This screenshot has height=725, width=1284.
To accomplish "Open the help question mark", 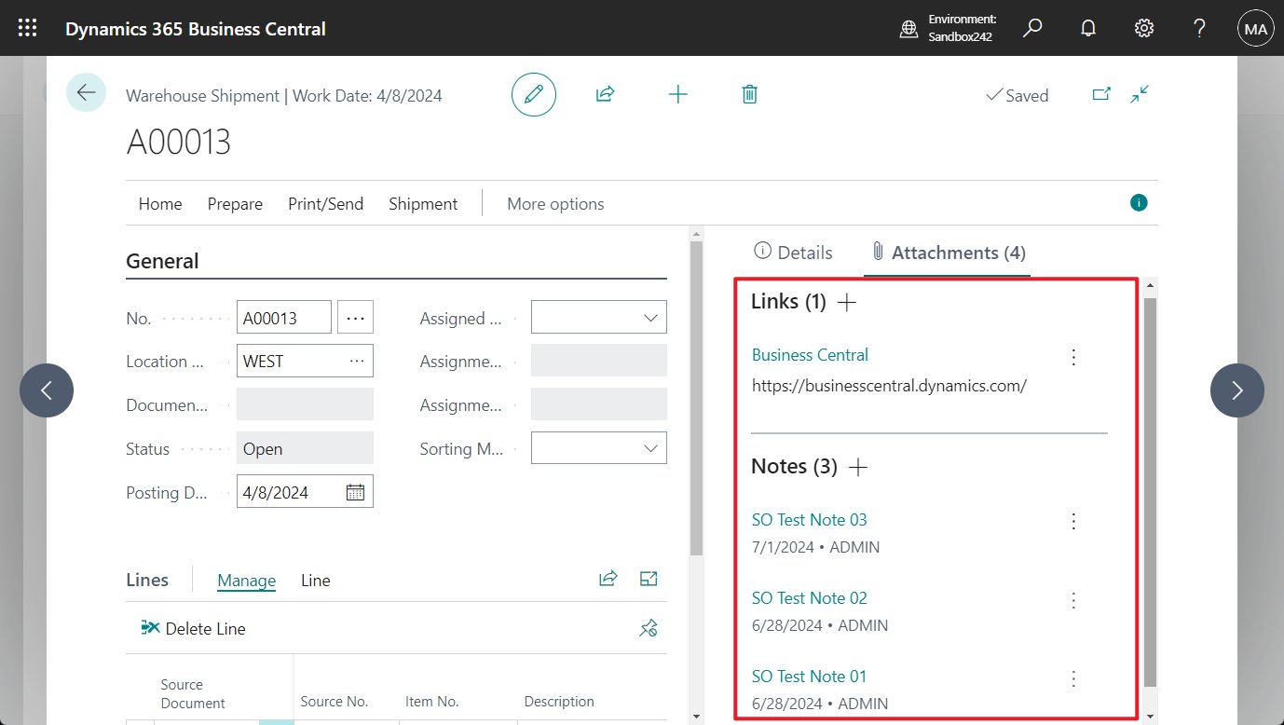I will [x=1200, y=29].
